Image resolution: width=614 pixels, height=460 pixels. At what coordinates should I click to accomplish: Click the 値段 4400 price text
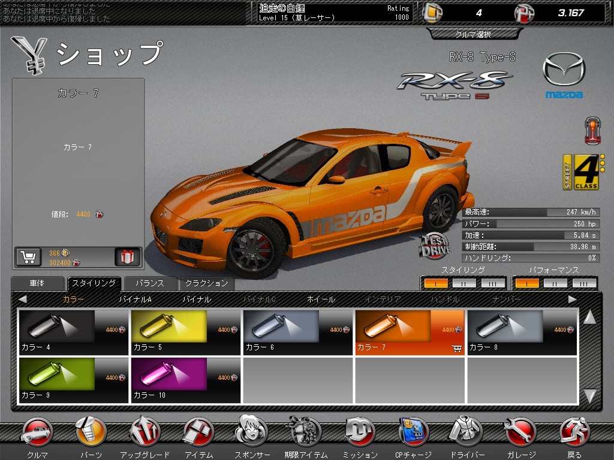77,214
